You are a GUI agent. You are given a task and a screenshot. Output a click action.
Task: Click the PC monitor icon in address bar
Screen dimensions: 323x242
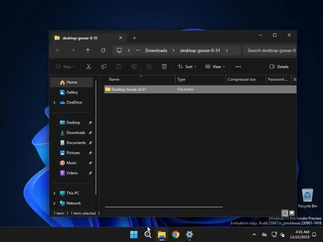tap(119, 50)
